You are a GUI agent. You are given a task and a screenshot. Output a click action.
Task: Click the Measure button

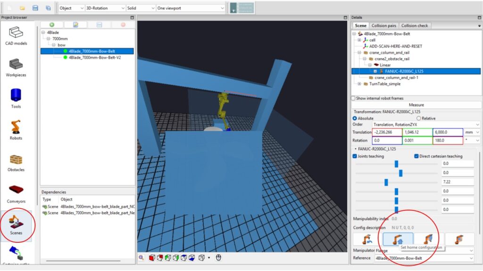(416, 105)
